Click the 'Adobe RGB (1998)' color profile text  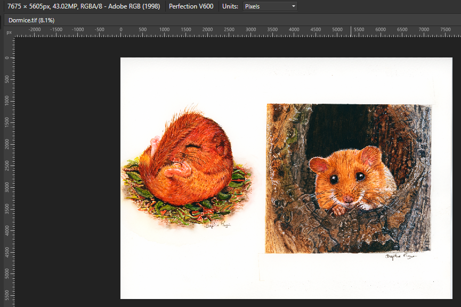[134, 6]
